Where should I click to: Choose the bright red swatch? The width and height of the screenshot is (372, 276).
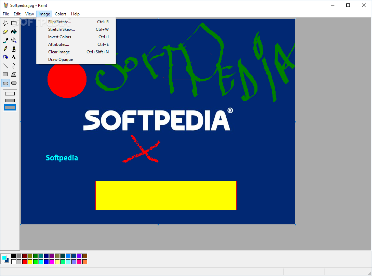(24, 262)
